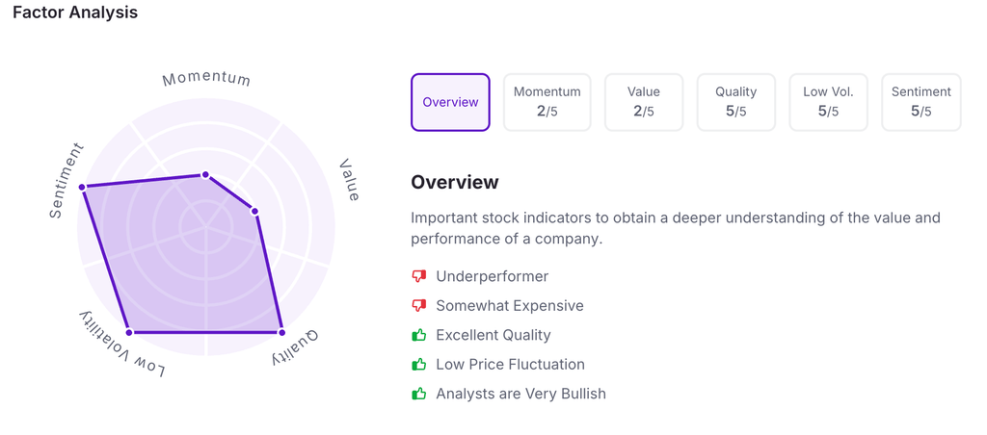Click the Low Volatility axis label
The image size is (987, 435).
point(121,346)
